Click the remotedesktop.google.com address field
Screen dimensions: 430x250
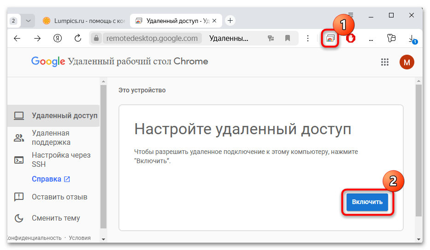pos(152,38)
